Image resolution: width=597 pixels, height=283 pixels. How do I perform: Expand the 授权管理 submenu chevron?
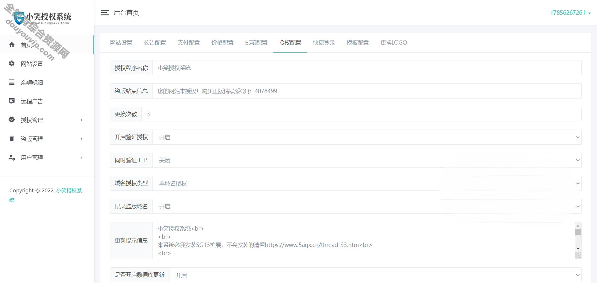(81, 120)
